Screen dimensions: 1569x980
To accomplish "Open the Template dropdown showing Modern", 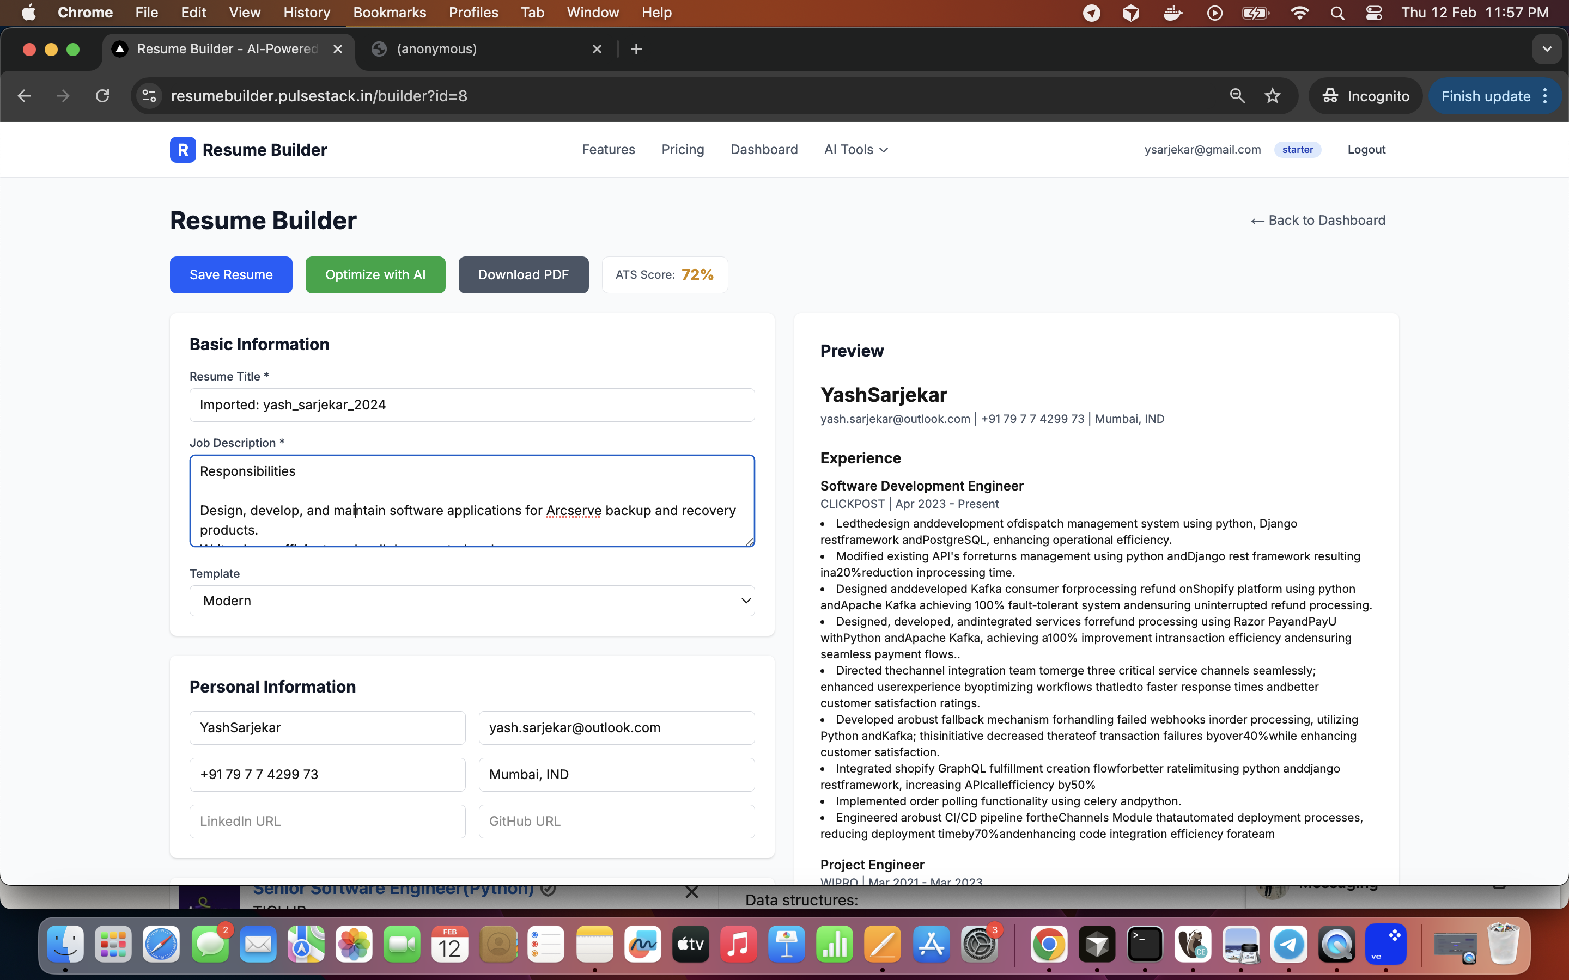I will pyautogui.click(x=471, y=600).
